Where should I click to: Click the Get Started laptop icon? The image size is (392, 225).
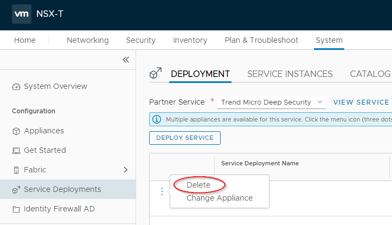coord(16,151)
